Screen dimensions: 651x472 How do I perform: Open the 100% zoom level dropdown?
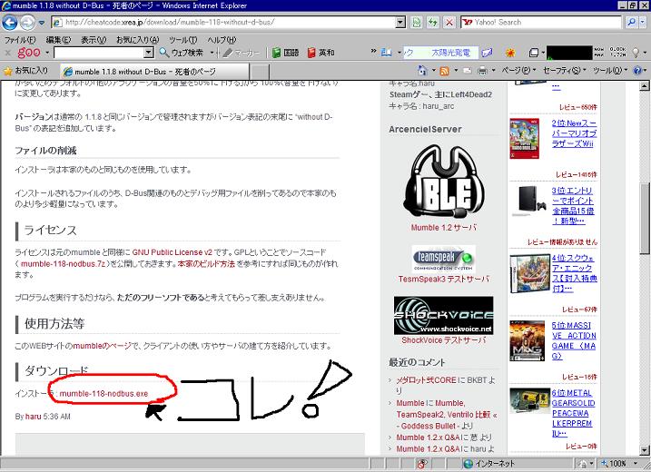click(x=635, y=463)
